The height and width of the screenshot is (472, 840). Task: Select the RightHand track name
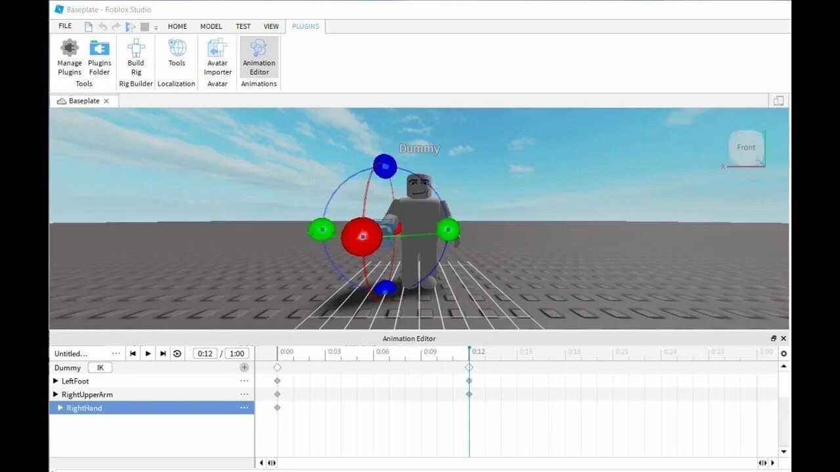84,408
